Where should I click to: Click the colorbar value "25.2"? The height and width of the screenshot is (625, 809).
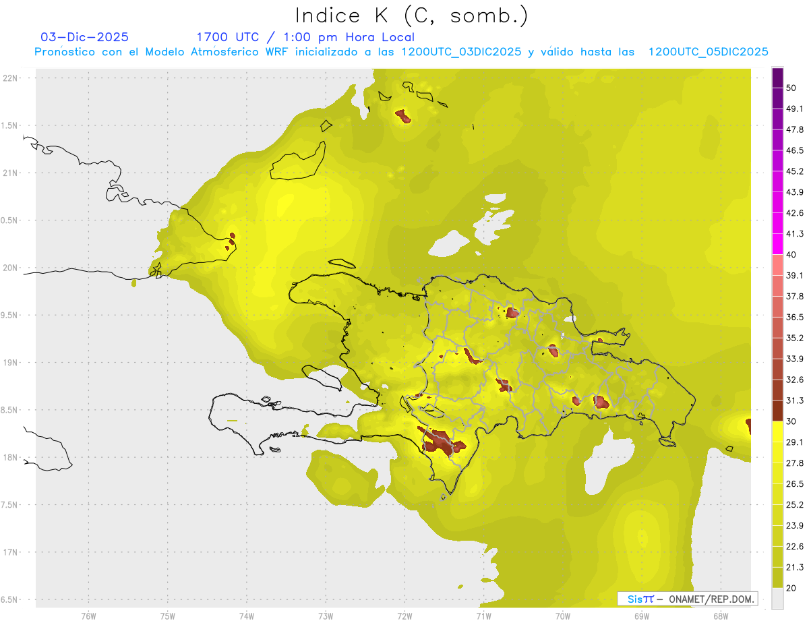[x=795, y=505]
